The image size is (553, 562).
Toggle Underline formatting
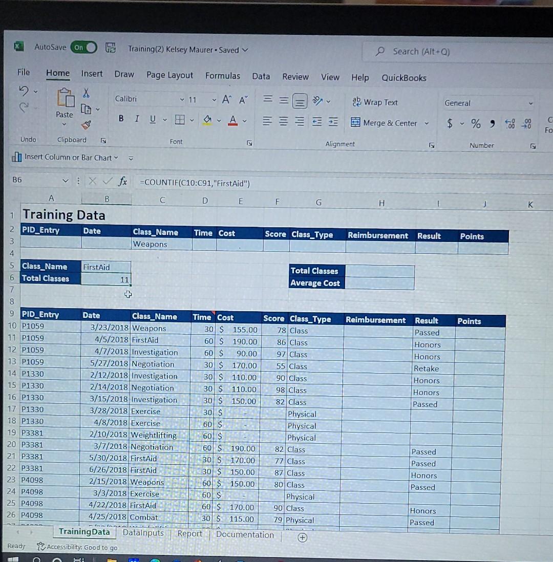pos(153,119)
